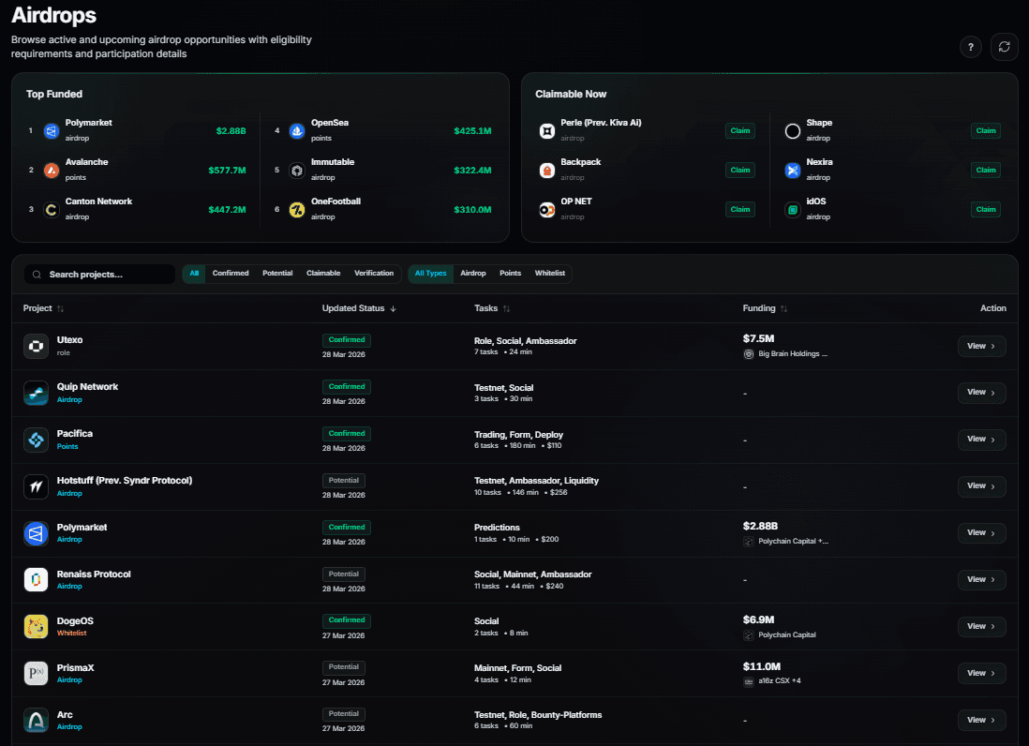Screen dimensions: 1029x746
Task: Filter by Verification status
Action: [374, 274]
